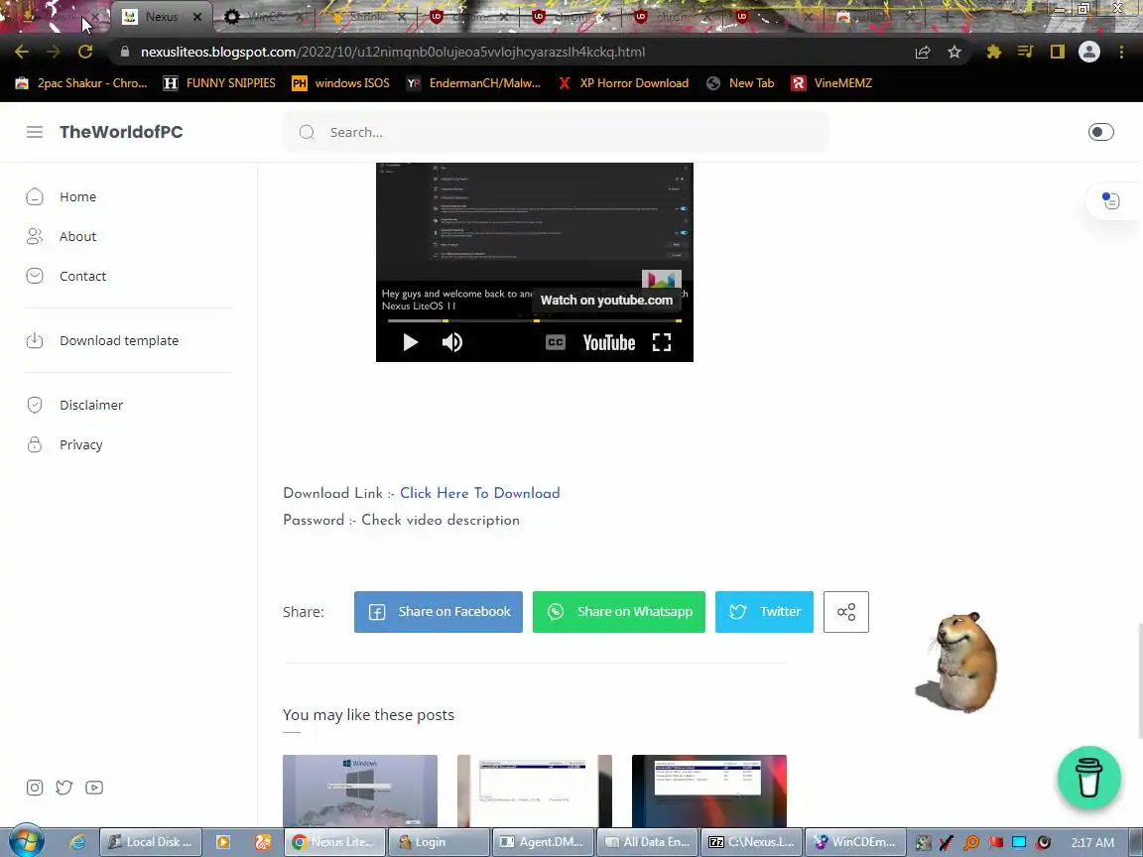Click the Twitter share button

click(x=764, y=612)
